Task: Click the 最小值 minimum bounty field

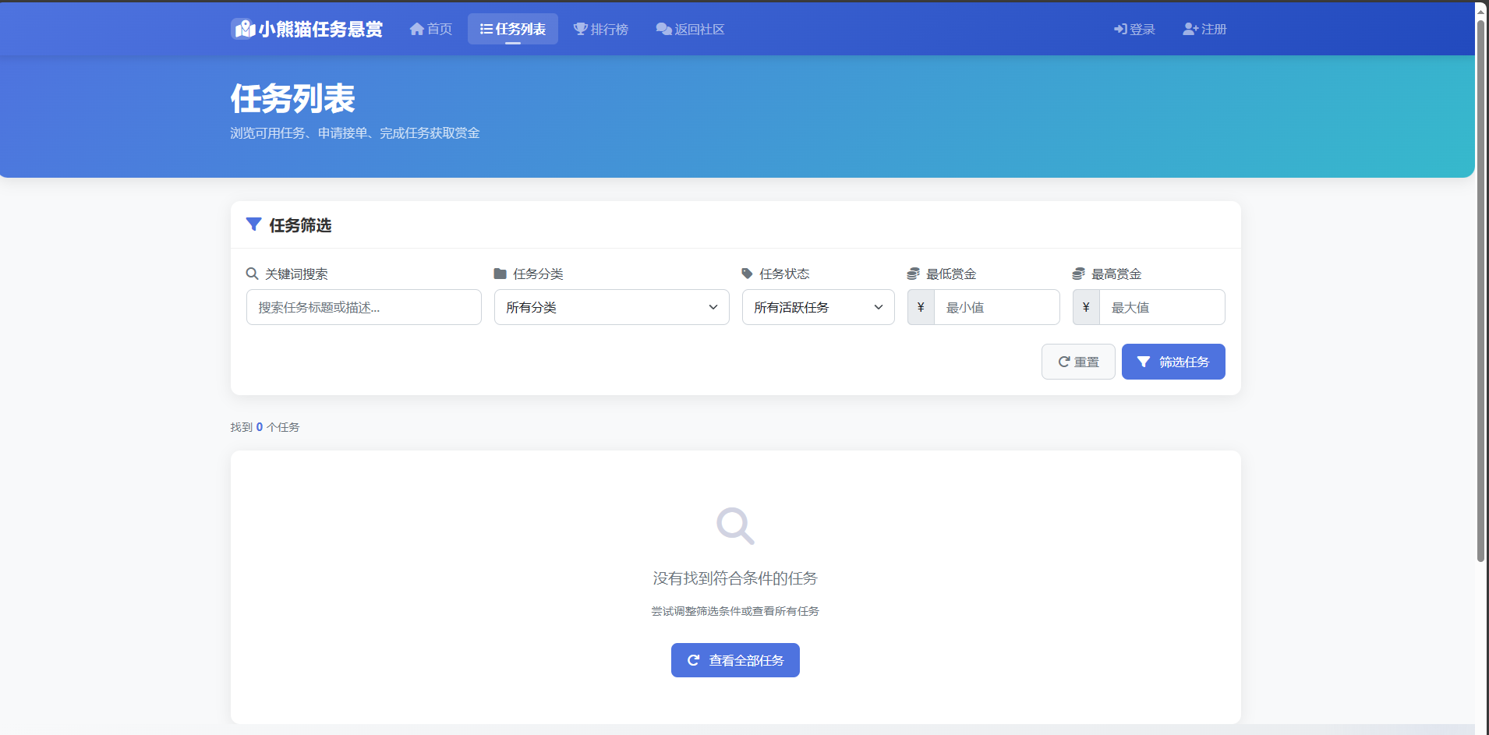Action: [996, 307]
